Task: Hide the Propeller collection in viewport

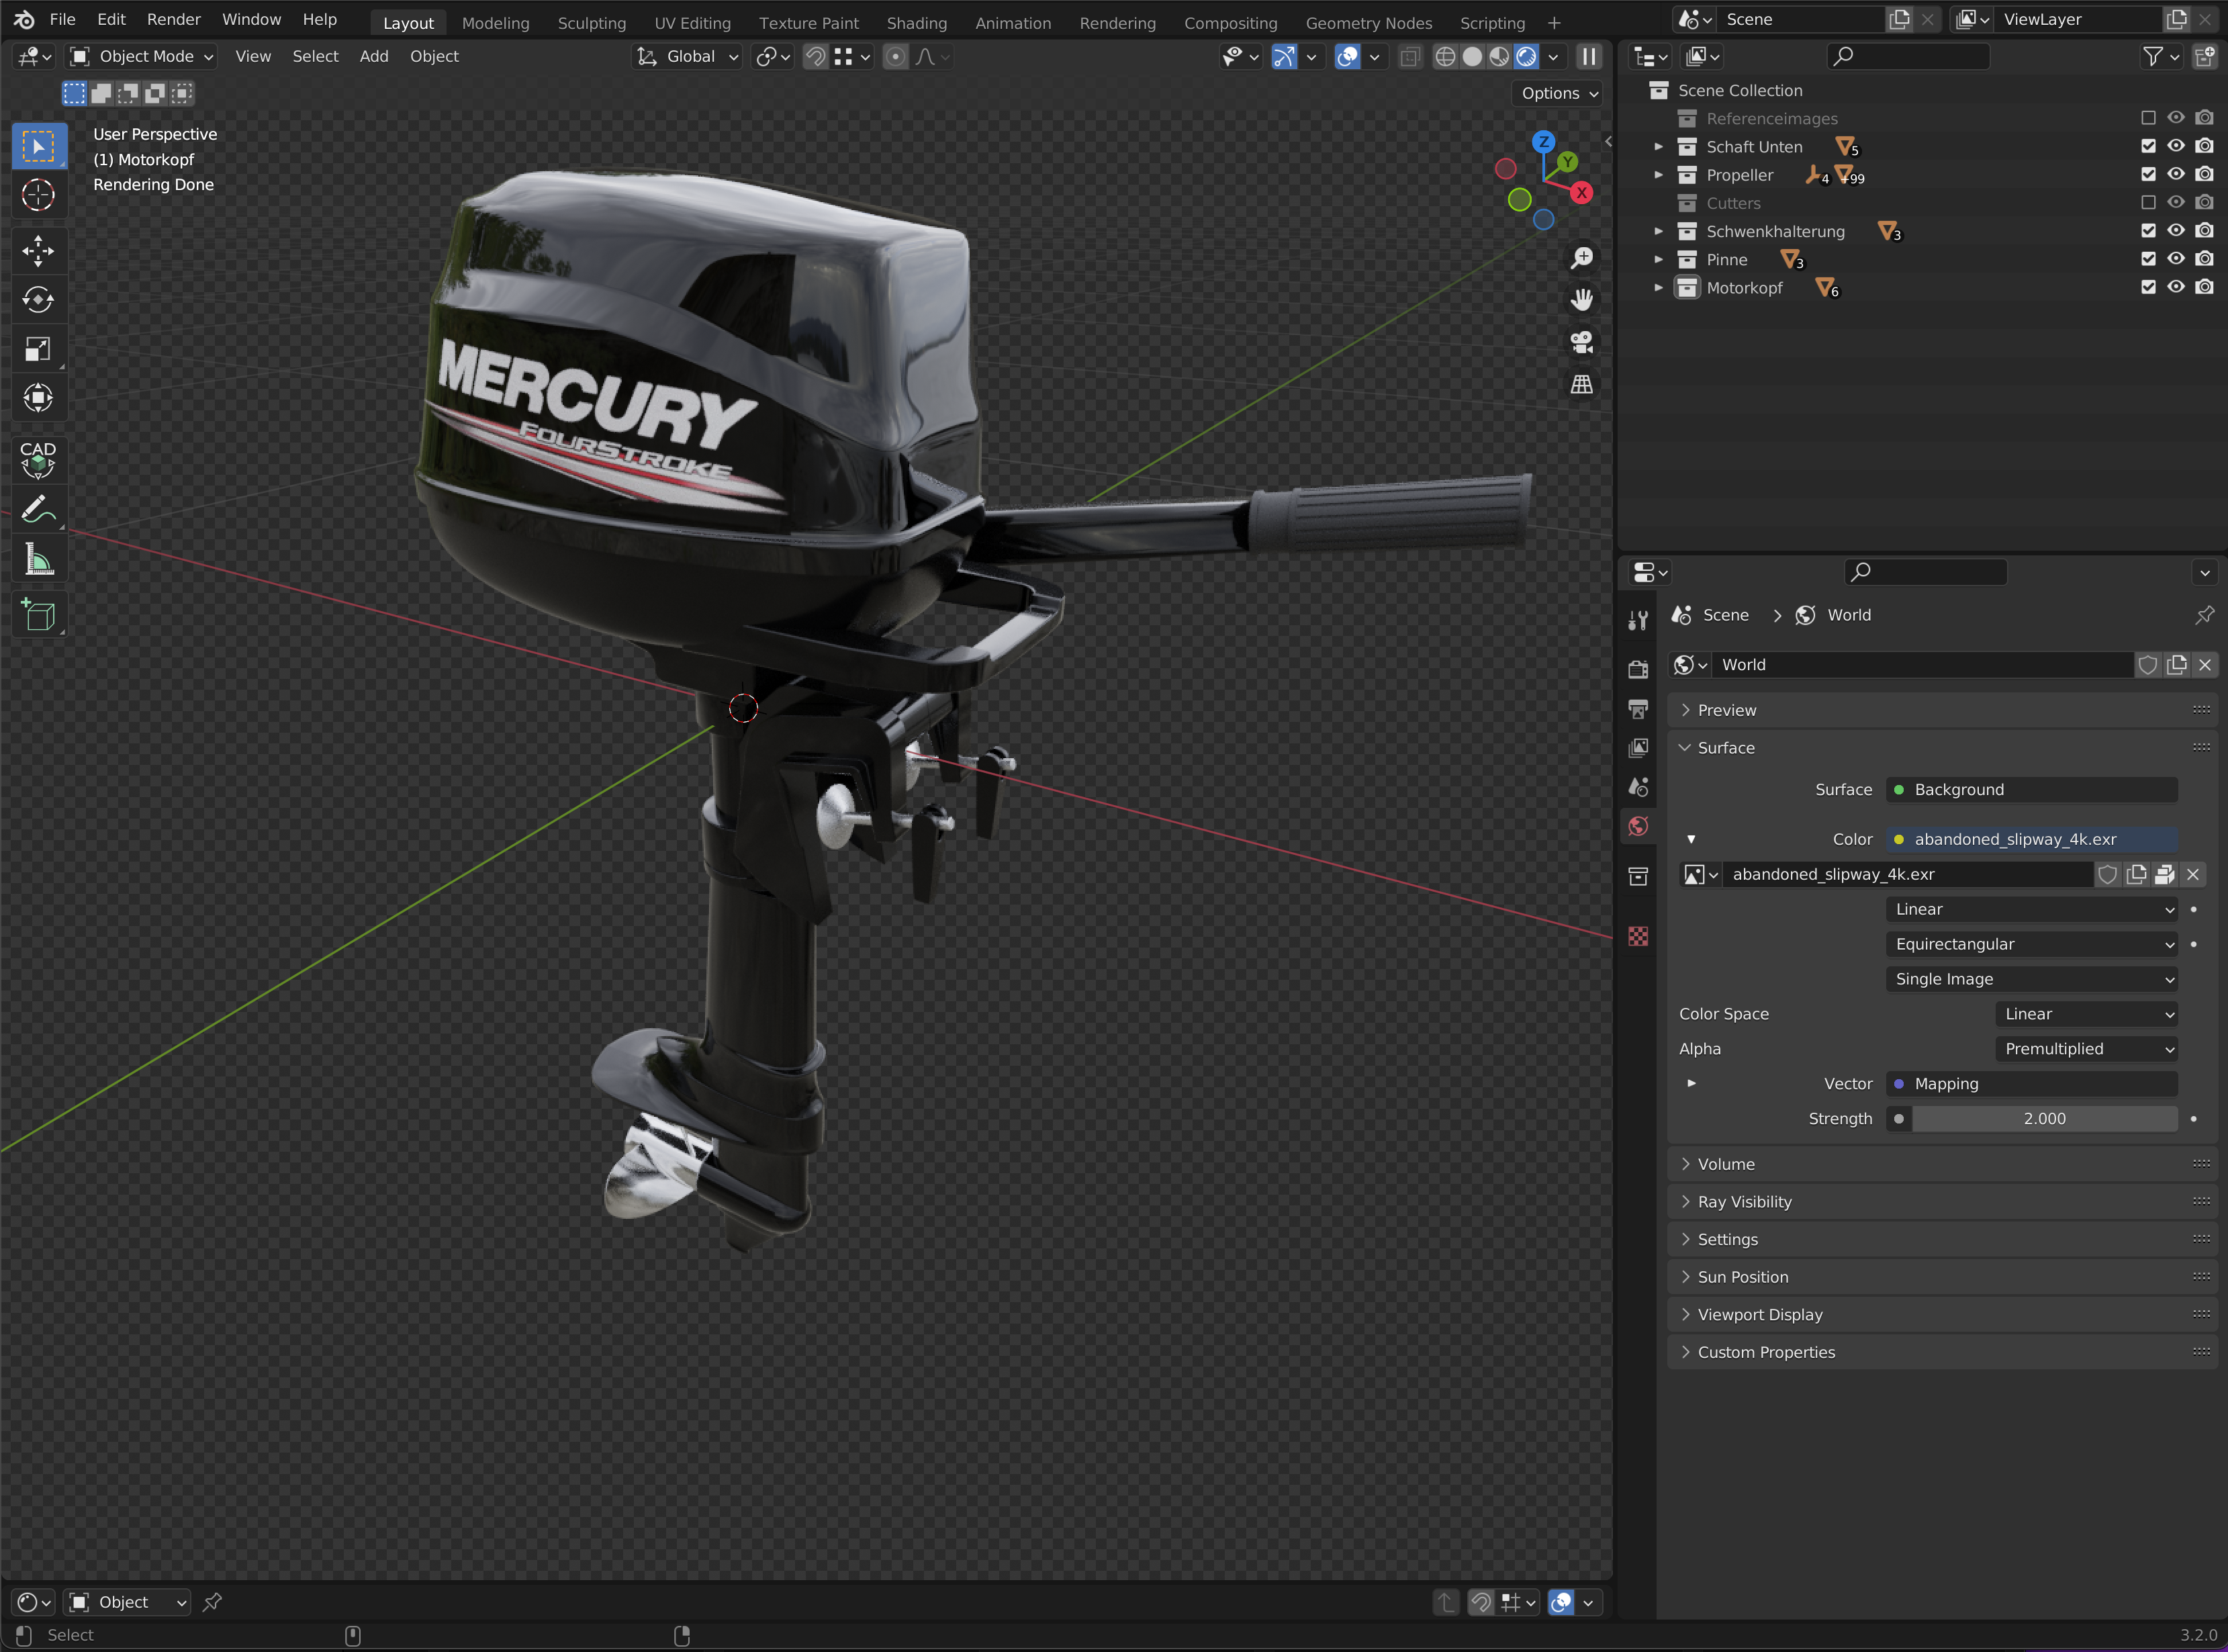Action: click(2175, 175)
